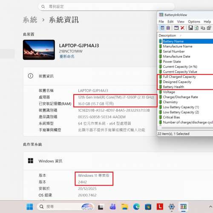Viewport: 213px width, 213px height.
Task: Collapse the Windows 資訊 section header
Action: (x=118, y=161)
